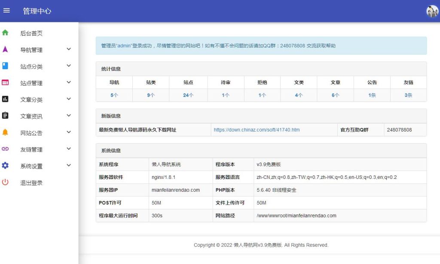The image size is (440, 264).
Task: Expand the 系统设置 submenu chevron
Action: [x=68, y=166]
